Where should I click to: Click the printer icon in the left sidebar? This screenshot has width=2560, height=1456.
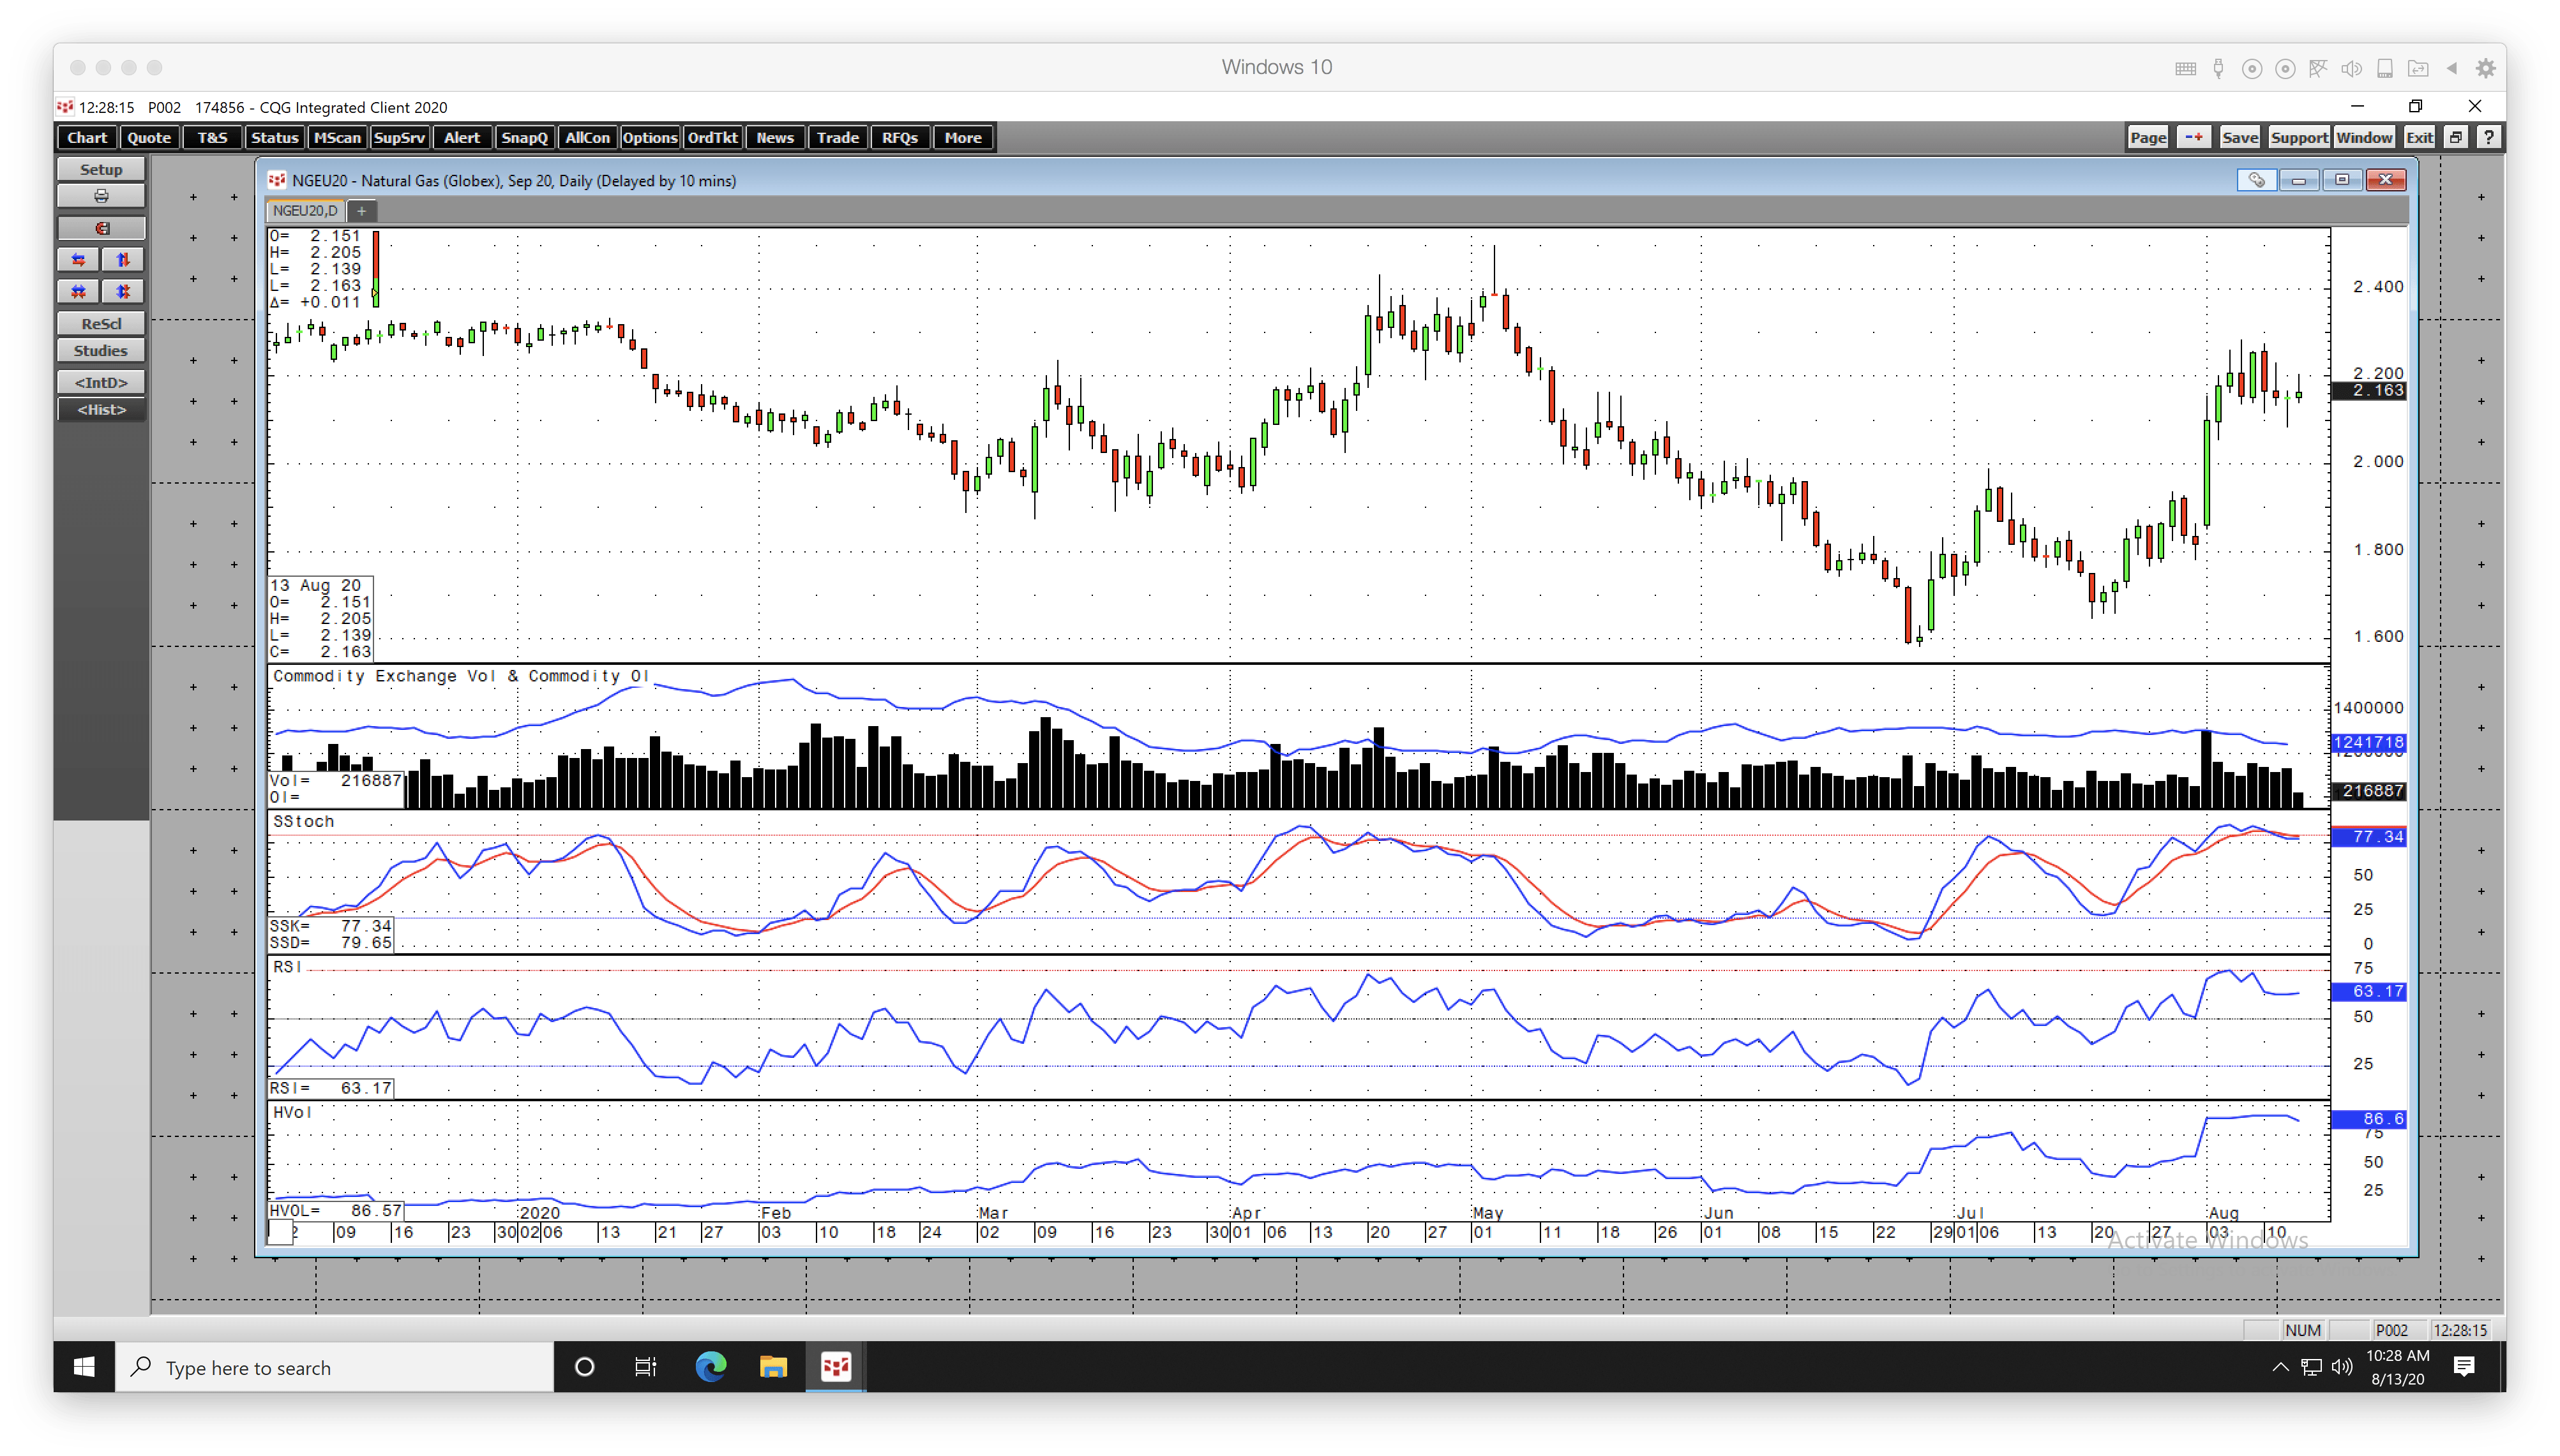tap(101, 196)
